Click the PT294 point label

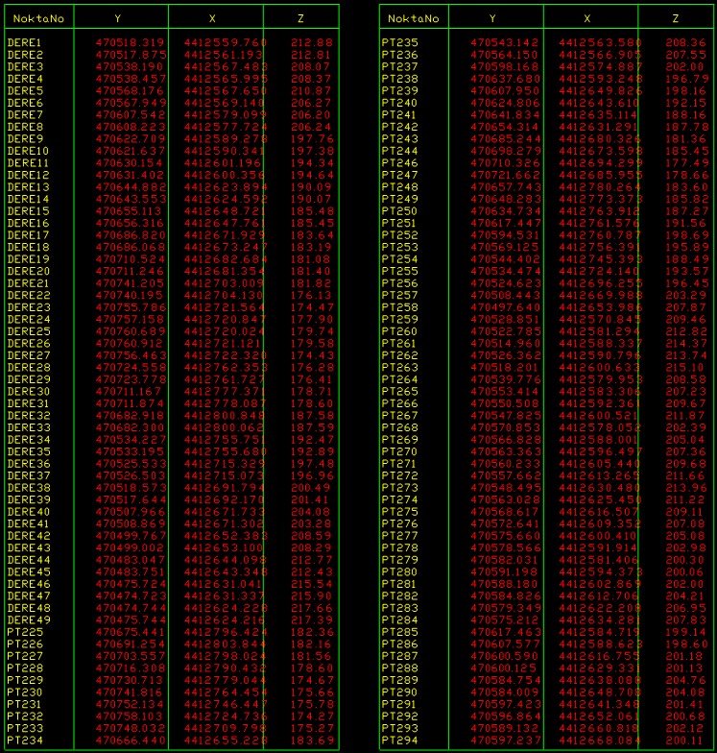click(399, 740)
